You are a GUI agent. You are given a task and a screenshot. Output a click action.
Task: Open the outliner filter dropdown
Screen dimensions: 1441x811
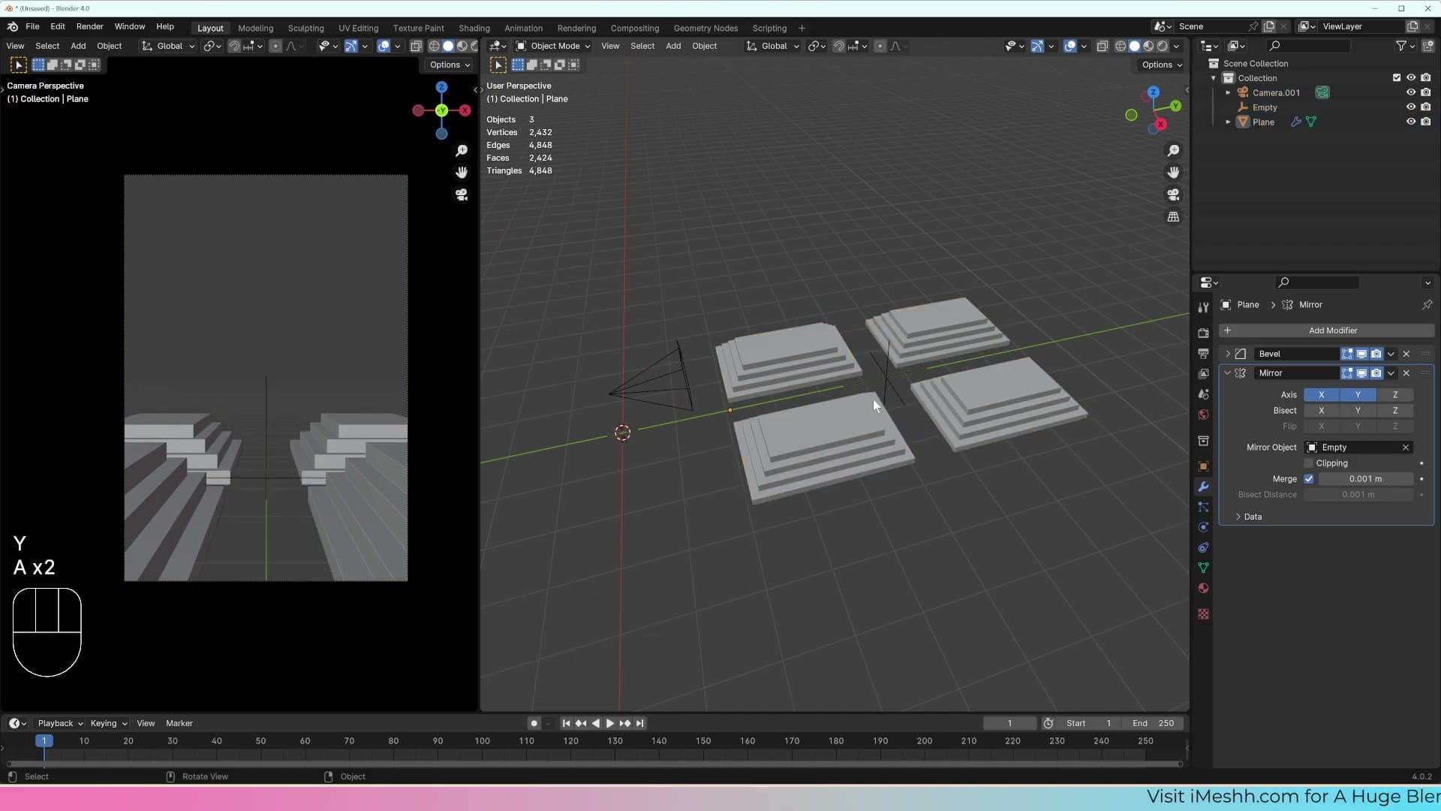(1405, 46)
